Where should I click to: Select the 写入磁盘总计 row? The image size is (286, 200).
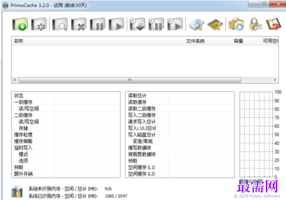coord(180,135)
